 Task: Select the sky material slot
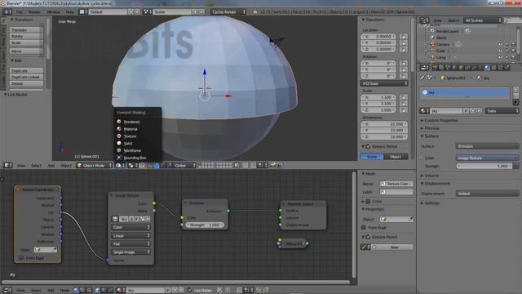(x=465, y=92)
